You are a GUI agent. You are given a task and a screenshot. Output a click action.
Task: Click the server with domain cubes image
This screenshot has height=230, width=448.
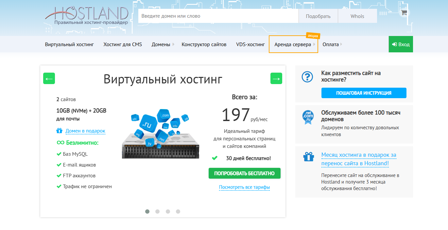pyautogui.click(x=161, y=134)
